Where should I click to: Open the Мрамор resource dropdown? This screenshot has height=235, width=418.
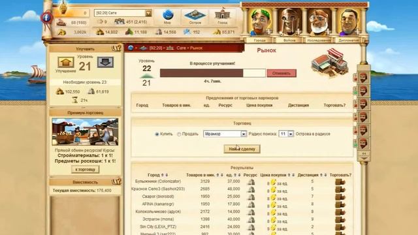pyautogui.click(x=225, y=134)
